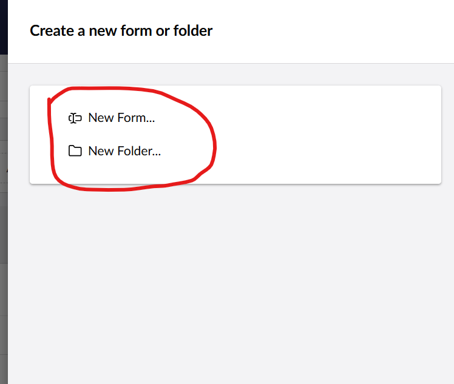
Task: Choose the New Folder... option
Action: pyautogui.click(x=114, y=151)
